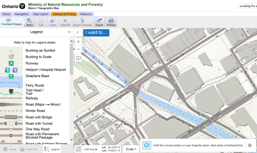Image resolution: width=257 pixels, height=153 pixels.
Task: Click 'Road with Bridge' legend text
Action: [x=39, y=117]
